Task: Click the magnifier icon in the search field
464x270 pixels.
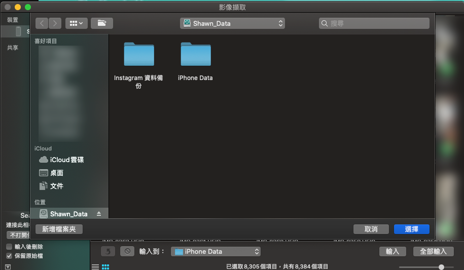Action: click(325, 23)
